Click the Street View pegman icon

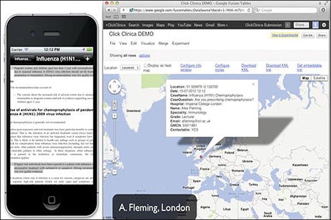tap(115, 105)
